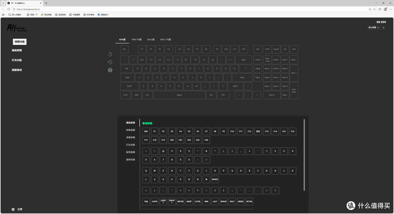
Task: Open browser settings ellipsis menu
Action: click(391, 9)
